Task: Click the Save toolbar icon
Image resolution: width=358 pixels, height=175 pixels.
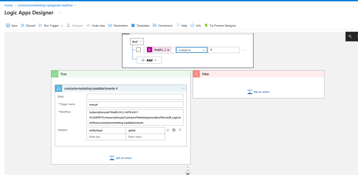Action: tap(8, 25)
